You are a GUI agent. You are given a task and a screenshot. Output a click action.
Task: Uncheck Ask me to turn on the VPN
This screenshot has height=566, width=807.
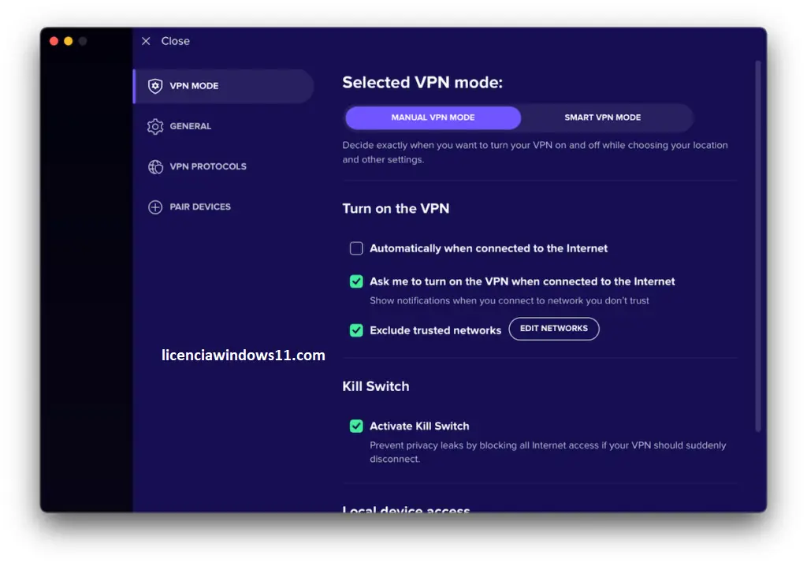pos(356,281)
